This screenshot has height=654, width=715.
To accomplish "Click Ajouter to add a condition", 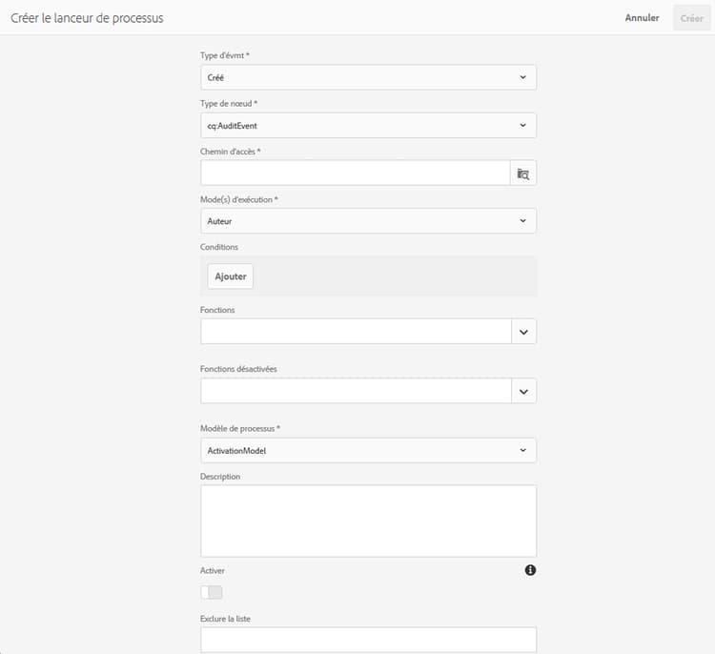I will coord(231,276).
